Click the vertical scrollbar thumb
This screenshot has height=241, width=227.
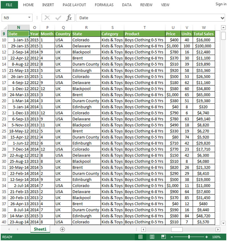pyautogui.click(x=223, y=36)
